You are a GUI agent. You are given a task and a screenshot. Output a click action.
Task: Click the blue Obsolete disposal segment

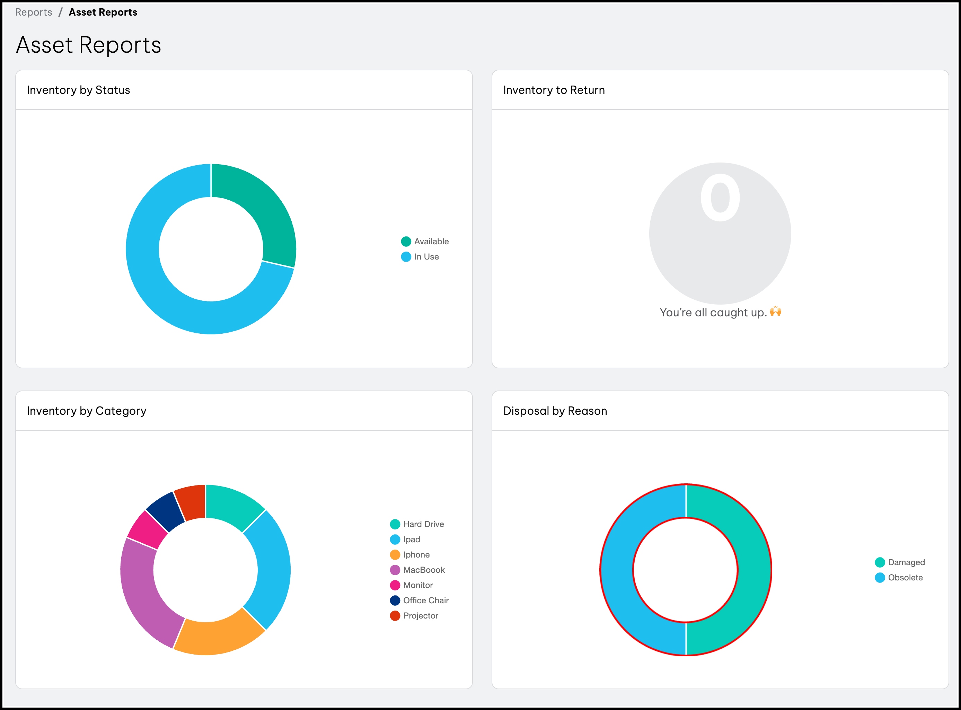pyautogui.click(x=617, y=569)
